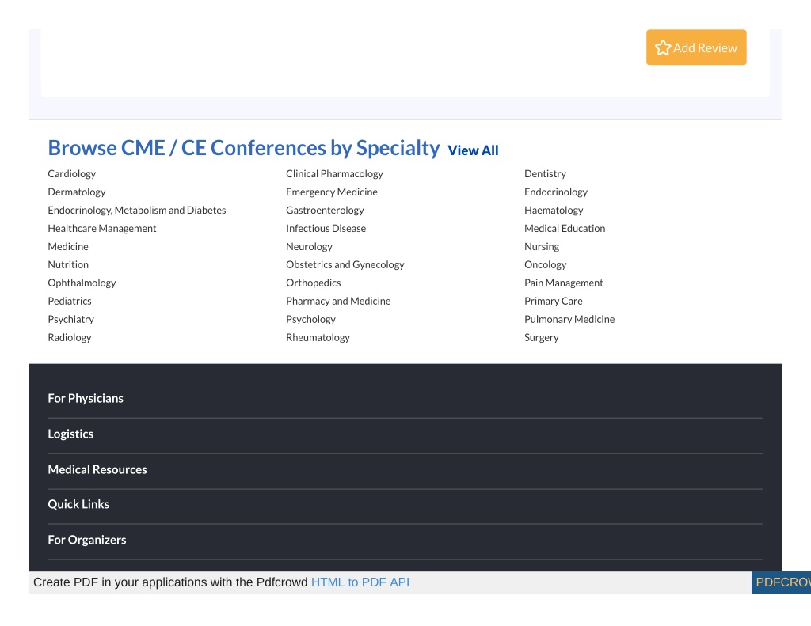Click the star icon on Add Review
This screenshot has width=811, height=626.
tap(663, 48)
